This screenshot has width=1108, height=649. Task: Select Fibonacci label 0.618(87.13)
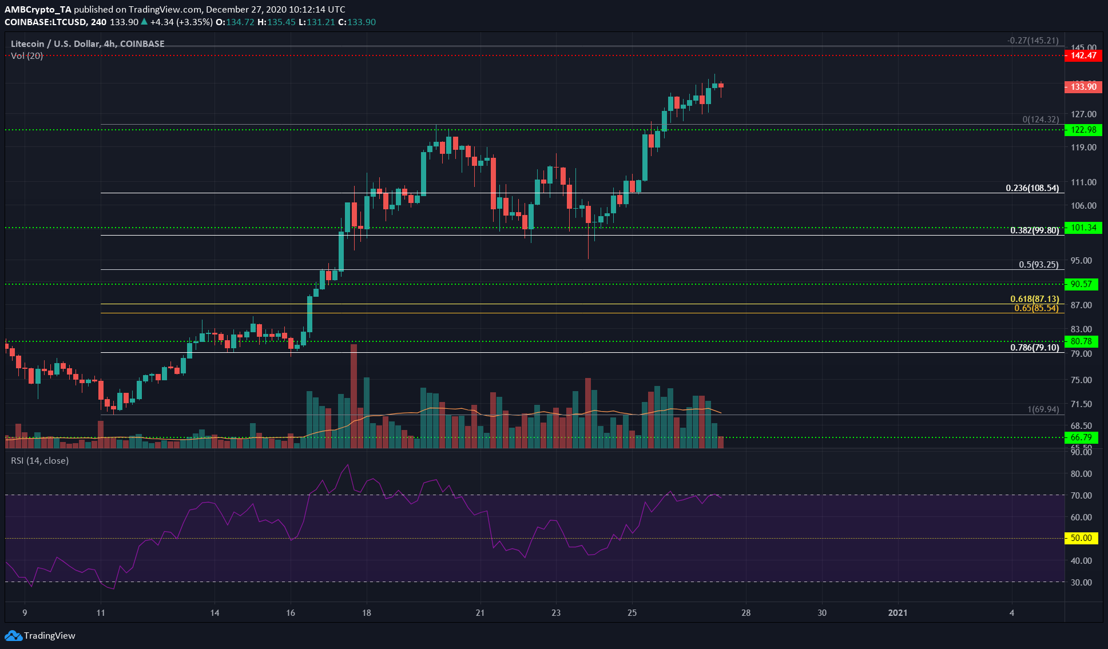point(1035,299)
